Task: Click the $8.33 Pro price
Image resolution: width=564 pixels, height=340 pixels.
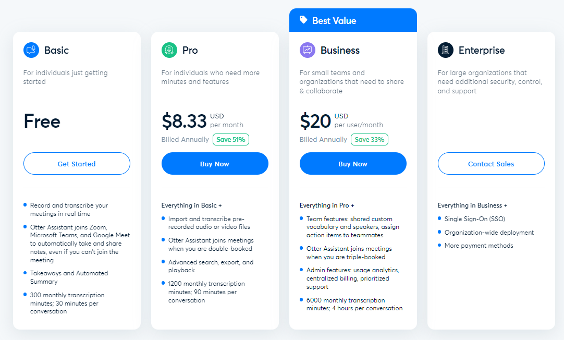Action: (184, 121)
